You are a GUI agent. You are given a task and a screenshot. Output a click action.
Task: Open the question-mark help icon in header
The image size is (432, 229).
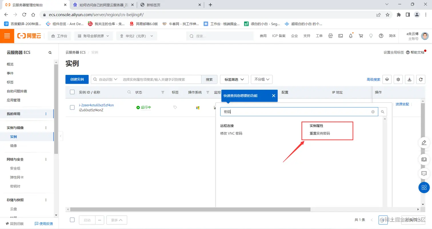381,36
